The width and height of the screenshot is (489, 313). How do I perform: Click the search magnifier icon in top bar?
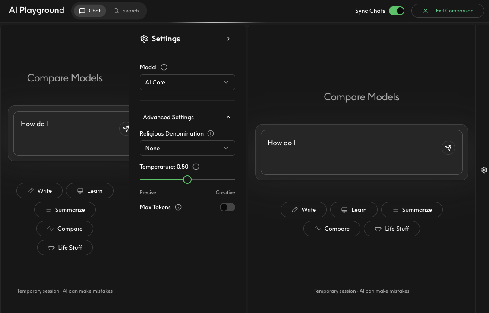tap(117, 10)
